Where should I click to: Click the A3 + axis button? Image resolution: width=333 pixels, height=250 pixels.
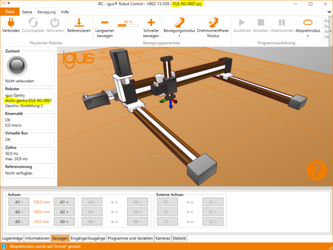click(x=64, y=222)
